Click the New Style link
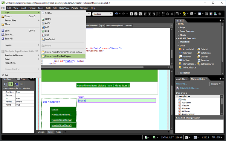 [x=181, y=84]
